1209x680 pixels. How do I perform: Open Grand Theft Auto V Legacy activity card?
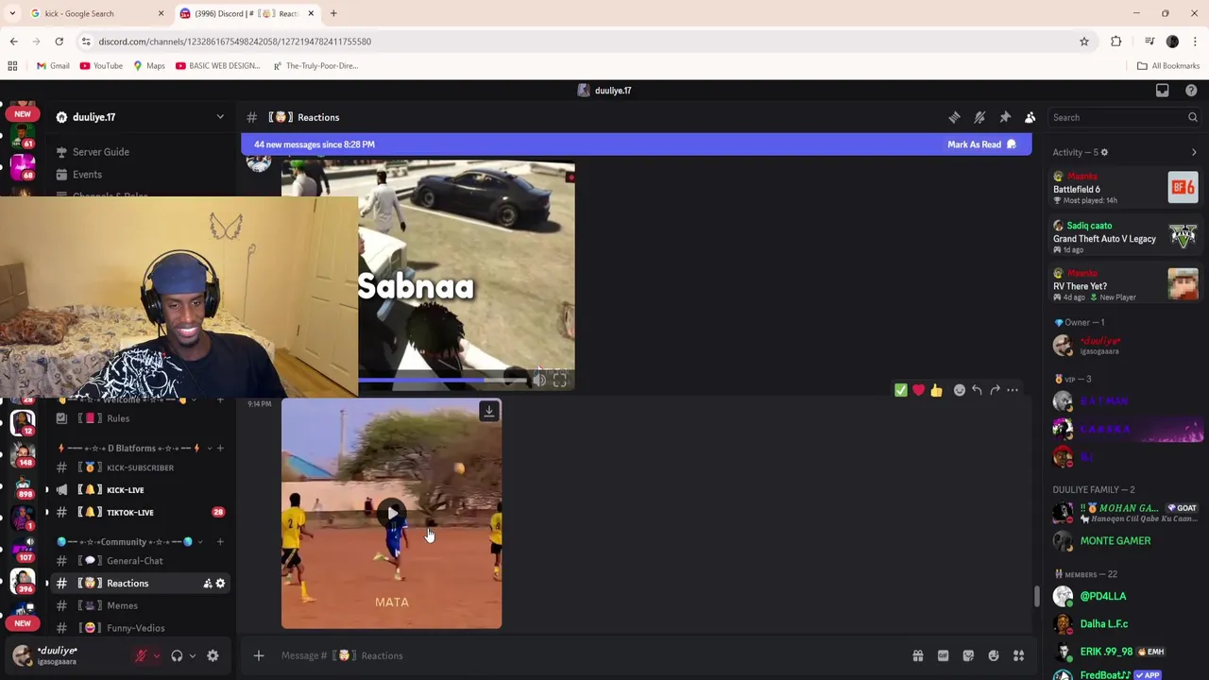1126,237
